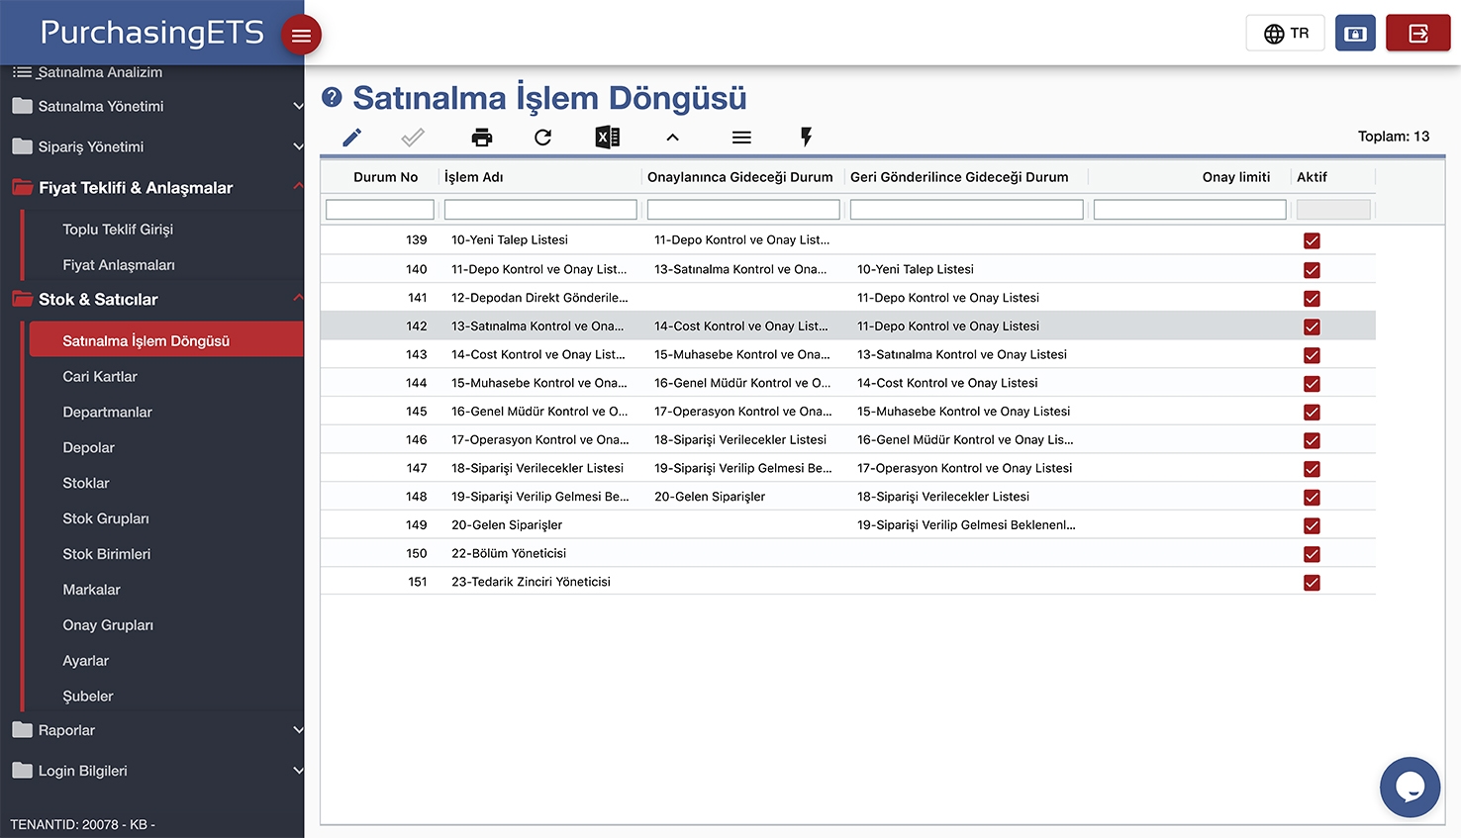1461x838 pixels.
Task: Click the print icon in toolbar
Action: pos(482,138)
